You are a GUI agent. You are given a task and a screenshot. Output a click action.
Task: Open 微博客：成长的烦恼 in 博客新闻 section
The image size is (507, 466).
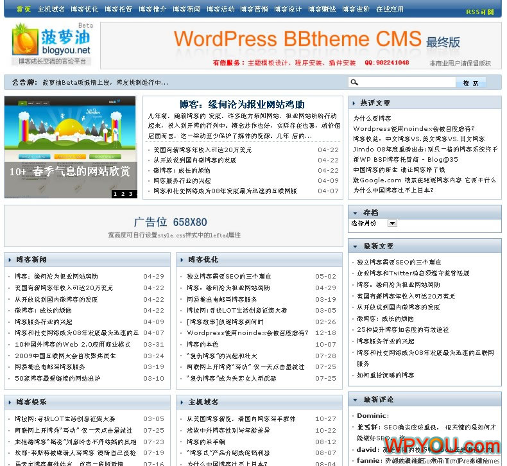pyautogui.click(x=43, y=311)
